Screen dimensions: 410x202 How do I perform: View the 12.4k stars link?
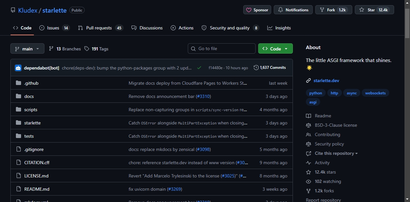click(x=321, y=172)
